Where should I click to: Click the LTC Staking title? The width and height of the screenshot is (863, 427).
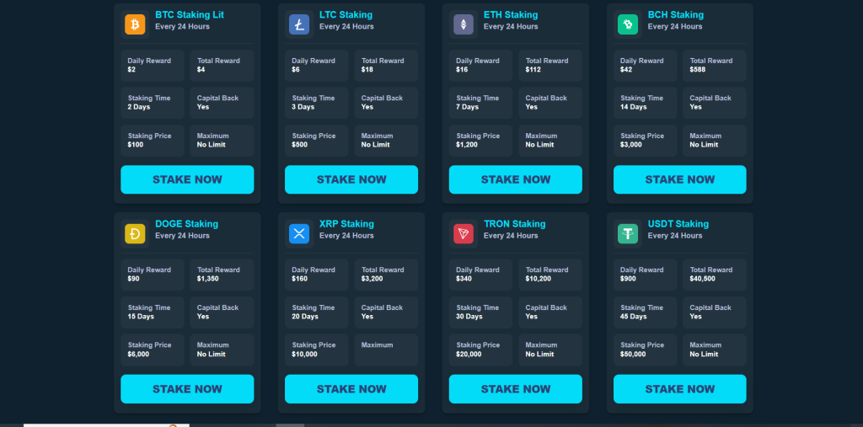click(346, 15)
